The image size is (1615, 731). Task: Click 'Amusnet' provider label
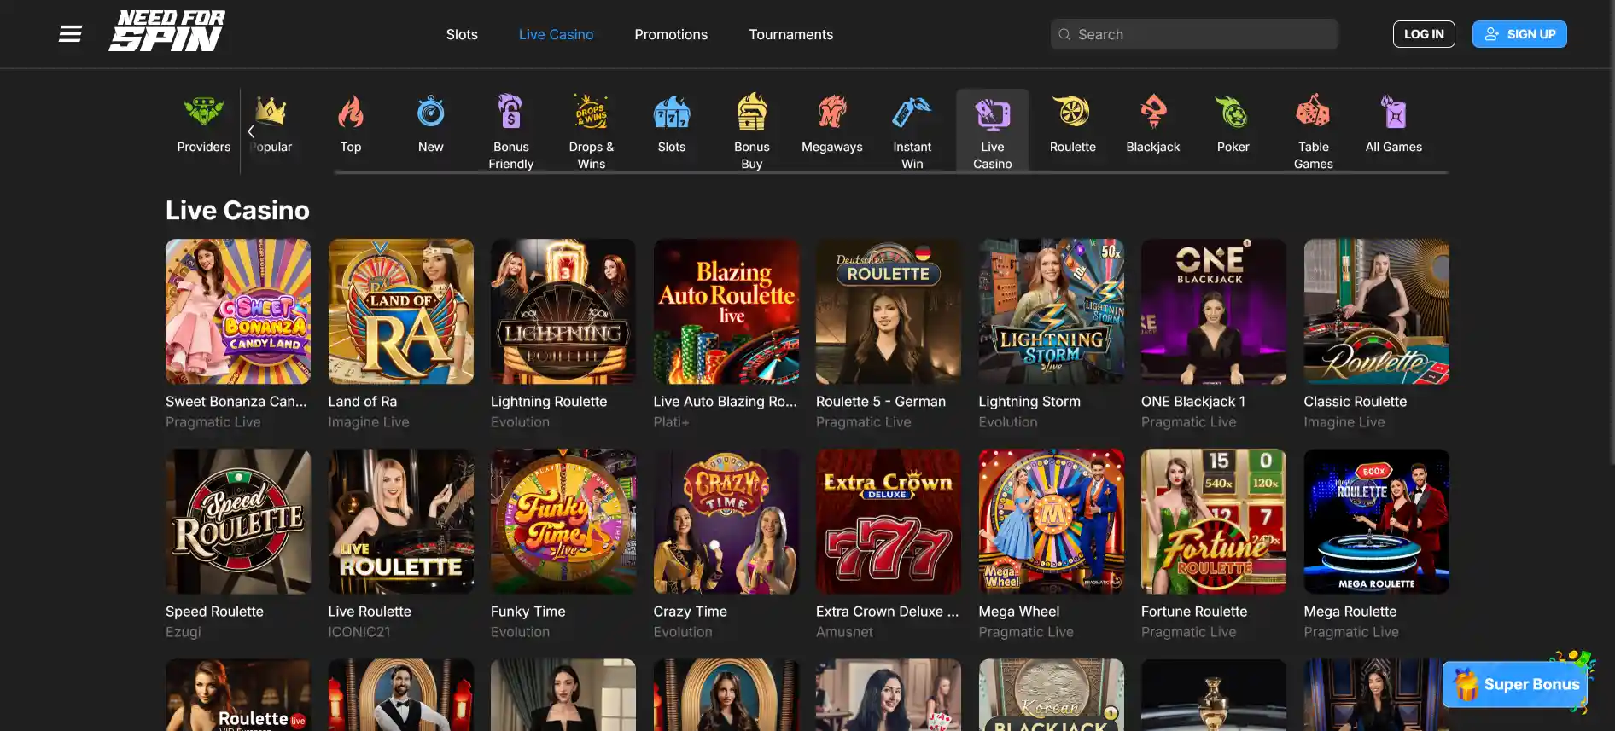(x=844, y=632)
